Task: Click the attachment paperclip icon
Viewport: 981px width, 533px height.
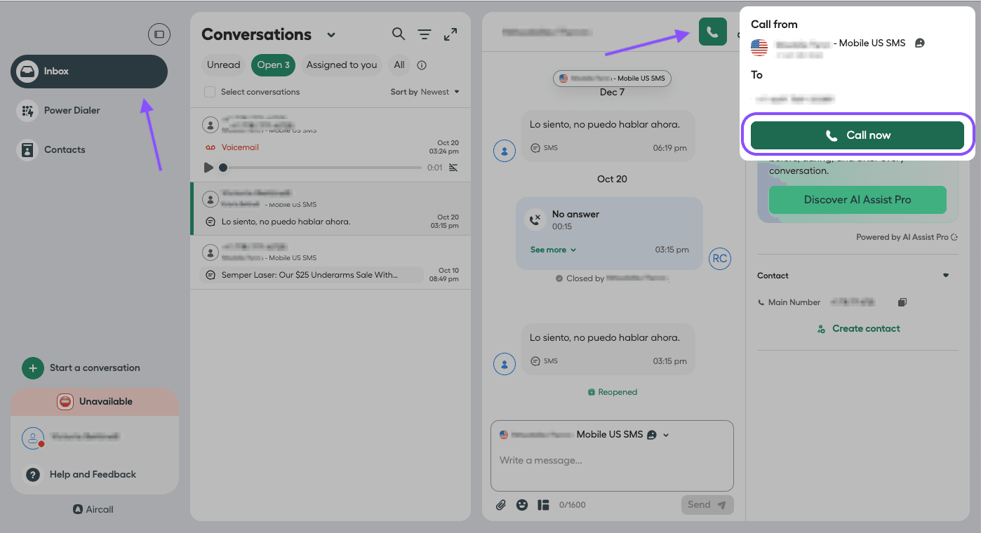Action: click(501, 505)
